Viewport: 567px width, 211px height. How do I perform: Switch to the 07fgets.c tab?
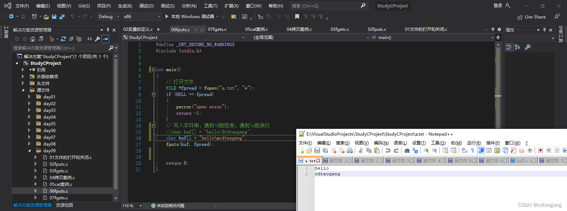tap(217, 29)
